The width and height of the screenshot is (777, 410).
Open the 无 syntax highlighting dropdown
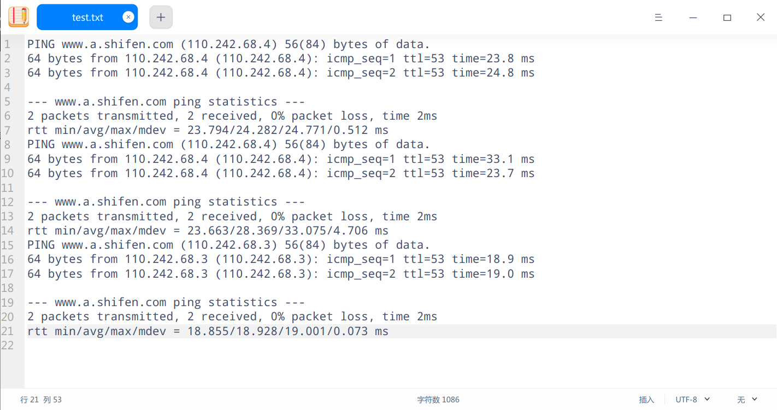pyautogui.click(x=747, y=400)
